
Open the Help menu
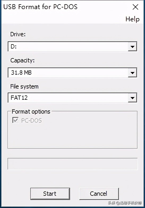133,19
